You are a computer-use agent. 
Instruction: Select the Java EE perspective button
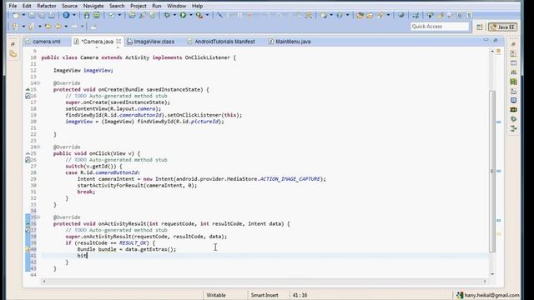pyautogui.click(x=502, y=27)
